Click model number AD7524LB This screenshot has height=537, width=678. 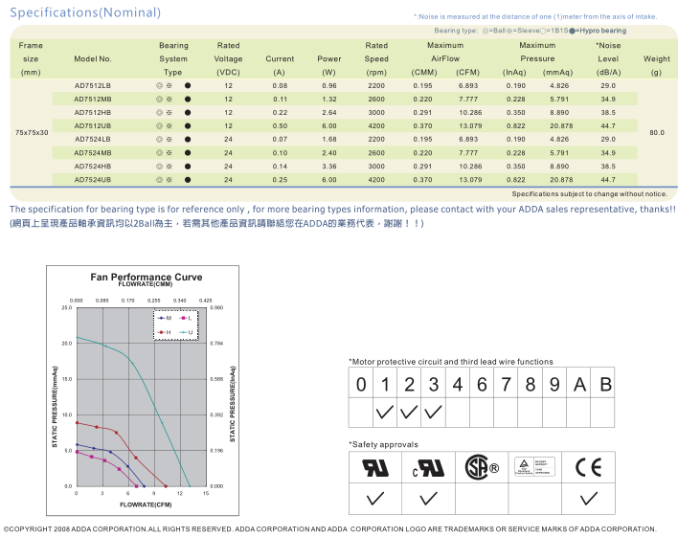tap(93, 139)
